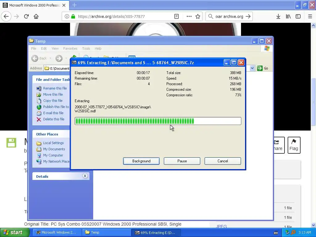Click Move this file task
Screen dimensions: 316x237
pos(50,94)
